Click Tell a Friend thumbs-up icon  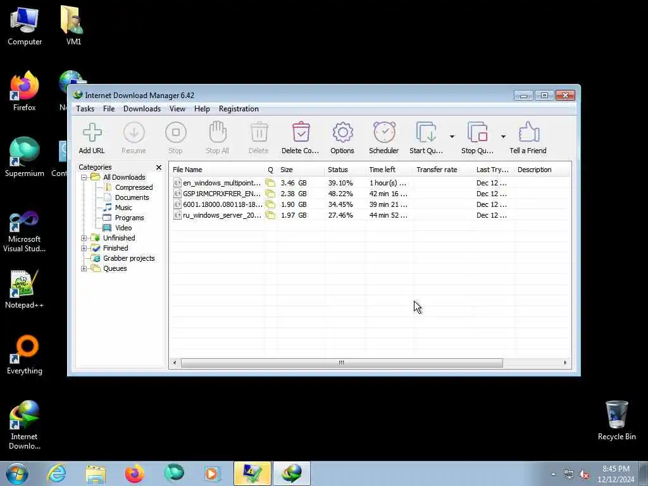tap(528, 132)
